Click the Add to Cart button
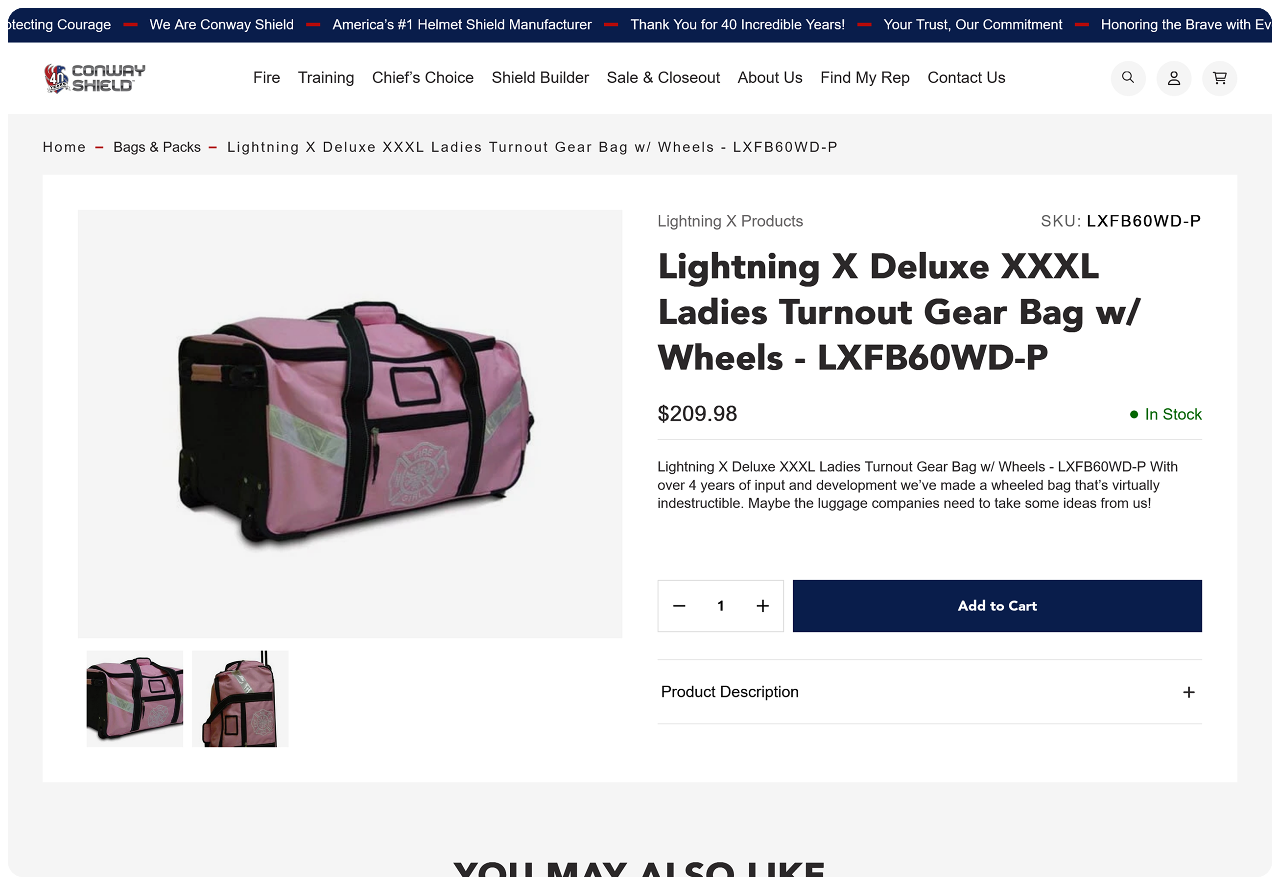1280x885 pixels. pyautogui.click(x=997, y=606)
